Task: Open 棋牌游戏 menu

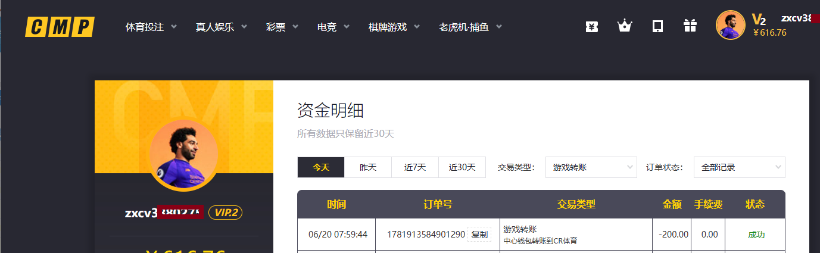Action: 388,27
